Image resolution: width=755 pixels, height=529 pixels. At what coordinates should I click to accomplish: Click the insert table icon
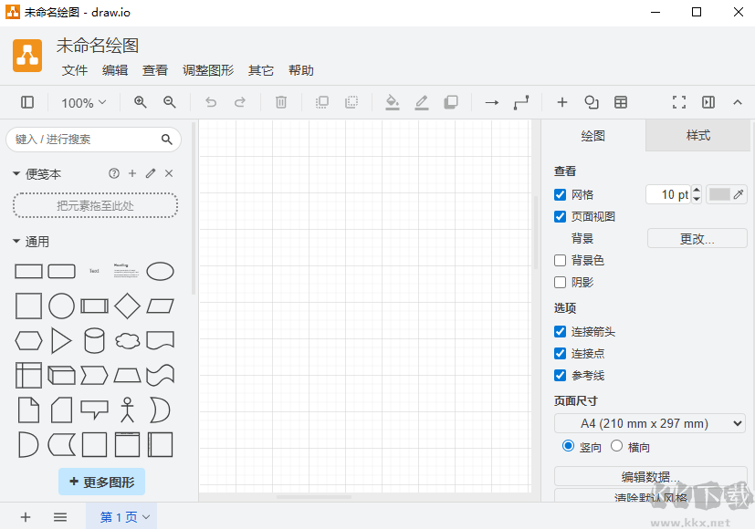[621, 102]
